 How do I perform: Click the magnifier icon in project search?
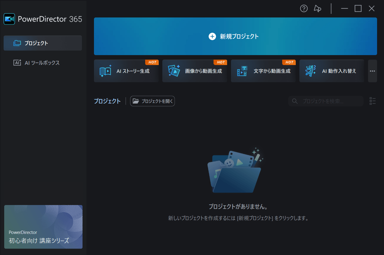(295, 101)
